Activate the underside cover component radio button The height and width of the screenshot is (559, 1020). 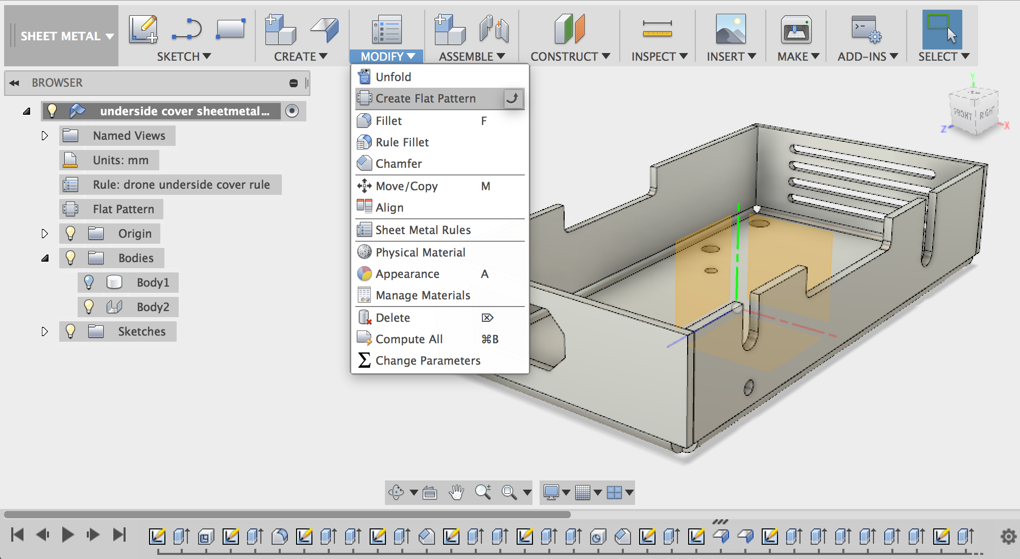[x=292, y=111]
